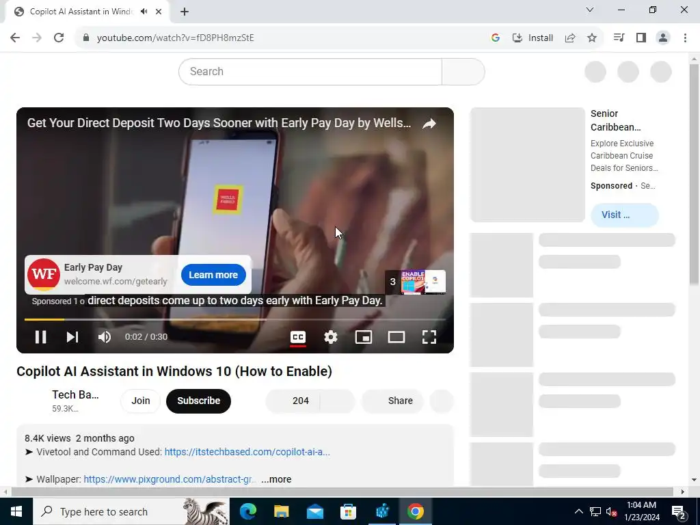Image resolution: width=700 pixels, height=525 pixels.
Task: Open media controls in Chrome toolbar
Action: tap(619, 38)
